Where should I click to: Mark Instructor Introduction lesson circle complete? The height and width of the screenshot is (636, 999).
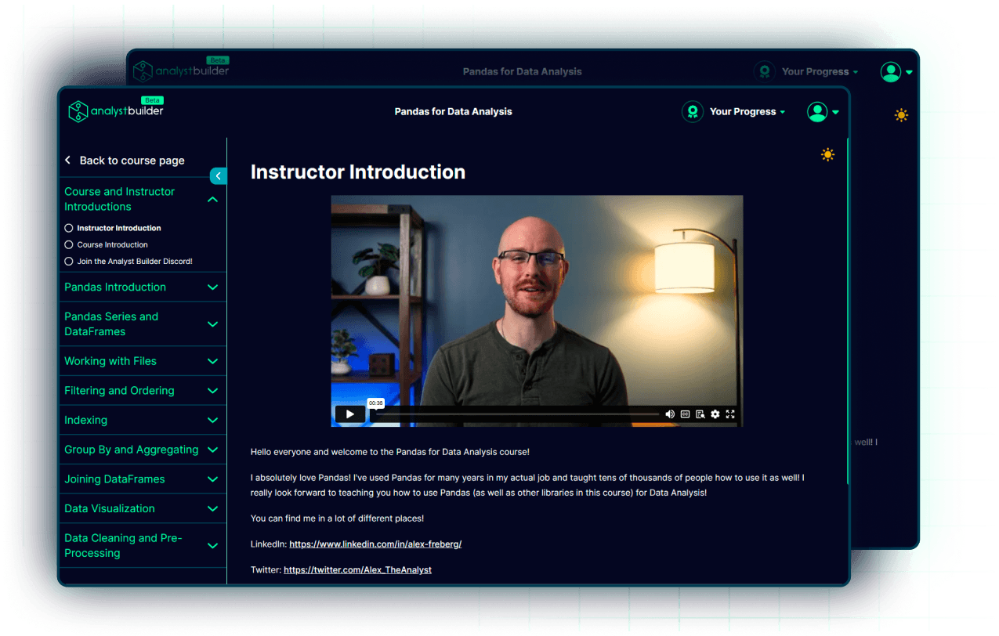pyautogui.click(x=69, y=228)
